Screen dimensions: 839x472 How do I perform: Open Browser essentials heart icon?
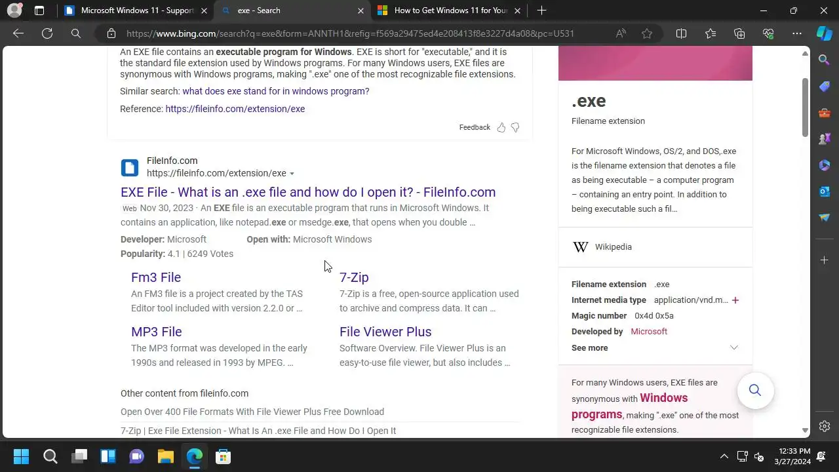(x=768, y=33)
